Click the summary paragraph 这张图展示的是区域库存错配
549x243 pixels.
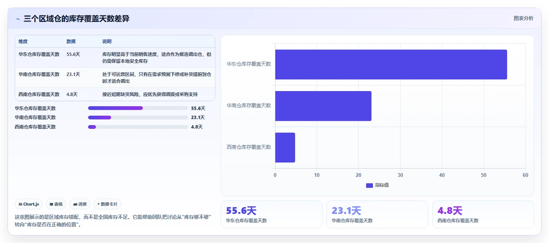point(113,221)
